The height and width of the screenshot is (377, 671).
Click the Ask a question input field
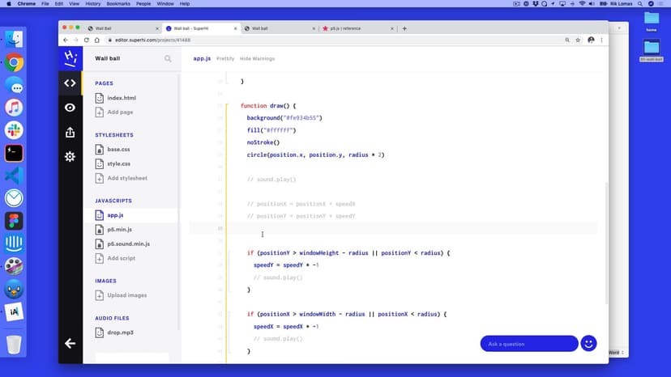pyautogui.click(x=528, y=344)
